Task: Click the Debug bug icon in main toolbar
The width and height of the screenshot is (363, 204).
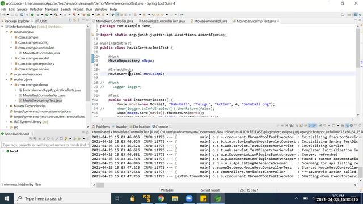Action: pos(38,15)
